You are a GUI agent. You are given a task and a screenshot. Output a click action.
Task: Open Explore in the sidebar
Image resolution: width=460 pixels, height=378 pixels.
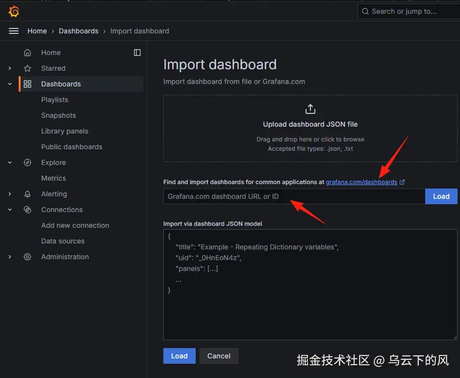point(53,162)
